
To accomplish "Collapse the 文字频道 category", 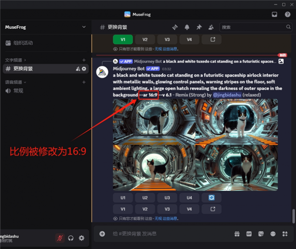I will click(15, 60).
